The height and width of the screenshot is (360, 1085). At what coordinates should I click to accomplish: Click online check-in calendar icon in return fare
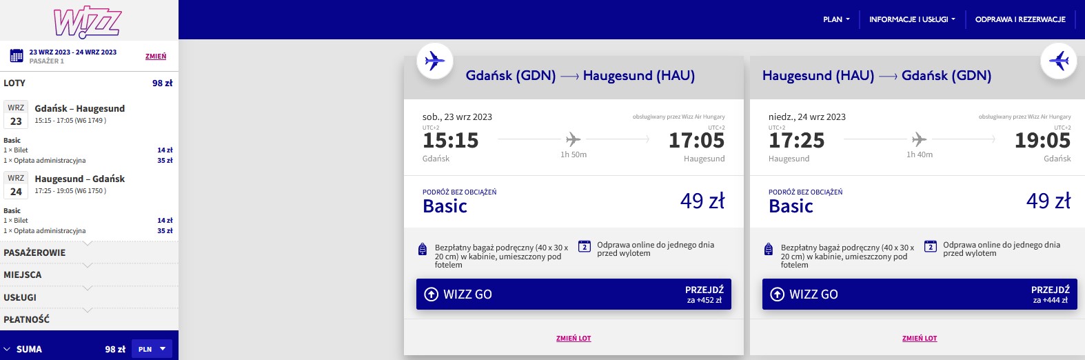(931, 246)
